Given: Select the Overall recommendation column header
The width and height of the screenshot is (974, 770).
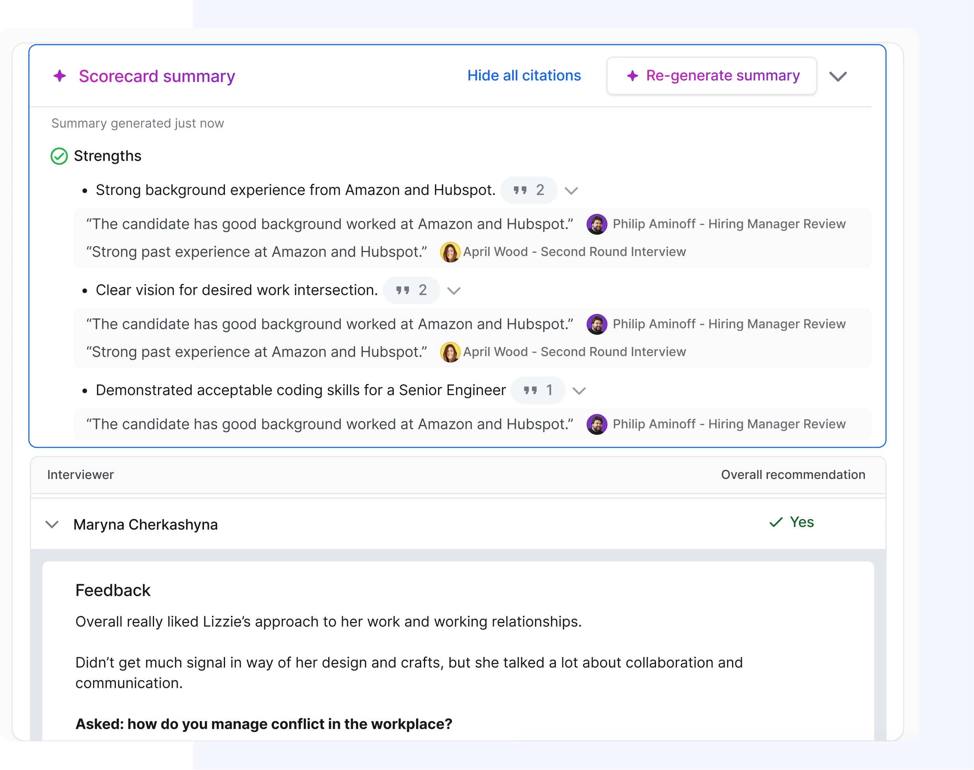Looking at the screenshot, I should pyautogui.click(x=793, y=474).
